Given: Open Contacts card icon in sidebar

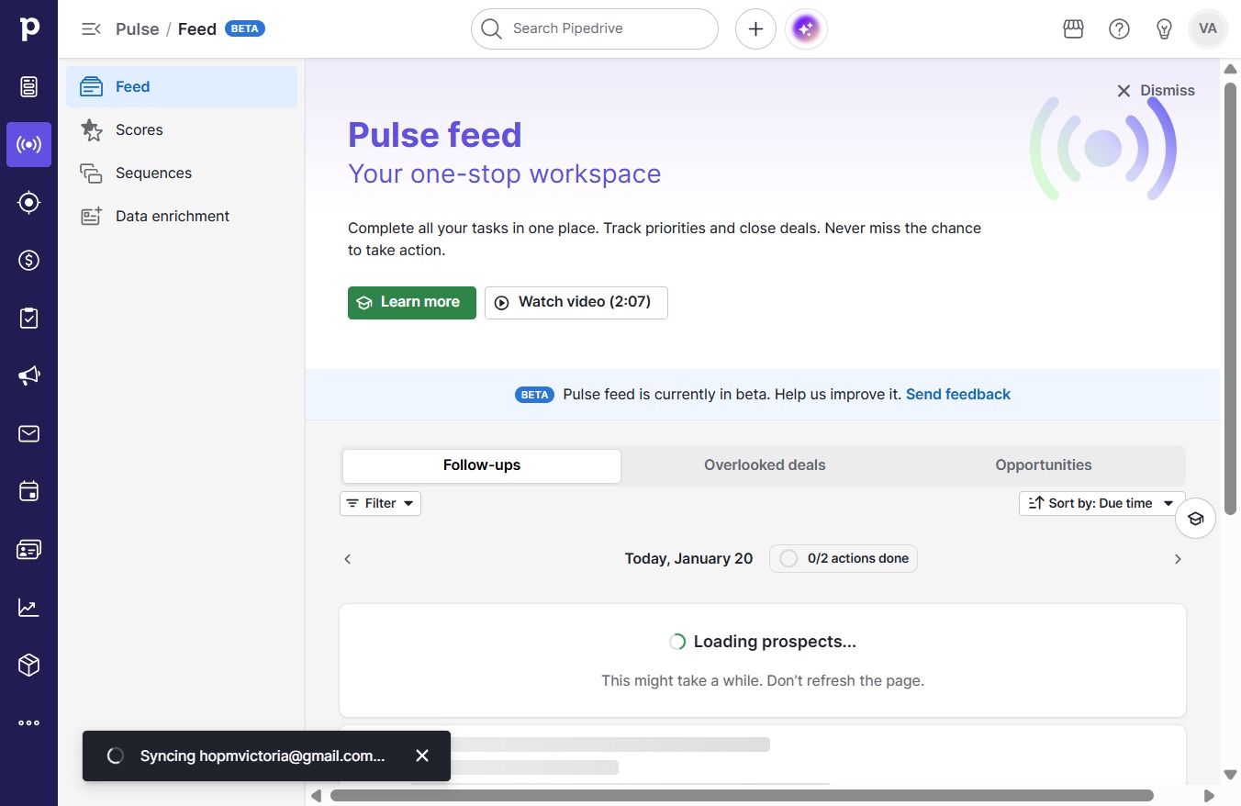Looking at the screenshot, I should [x=29, y=549].
